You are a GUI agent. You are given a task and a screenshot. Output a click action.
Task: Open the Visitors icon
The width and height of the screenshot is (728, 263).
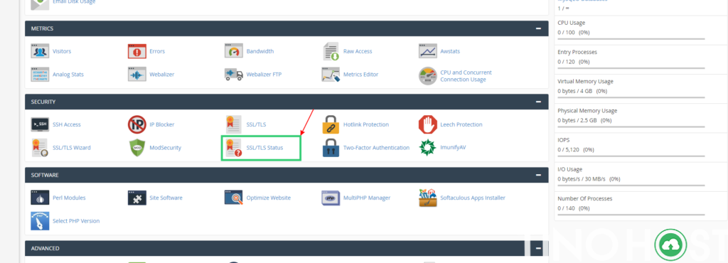(x=40, y=51)
